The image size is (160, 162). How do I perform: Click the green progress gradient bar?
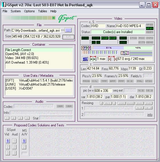point(30,18)
